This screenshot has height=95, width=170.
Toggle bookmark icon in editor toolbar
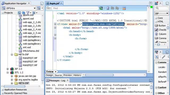coord(108,8)
